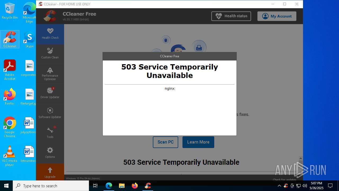Click the CCleaner taskbar button
Screen dimensions: 339x191
tap(148, 186)
